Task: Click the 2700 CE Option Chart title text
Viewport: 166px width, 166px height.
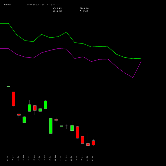Action: (x=43, y=5)
